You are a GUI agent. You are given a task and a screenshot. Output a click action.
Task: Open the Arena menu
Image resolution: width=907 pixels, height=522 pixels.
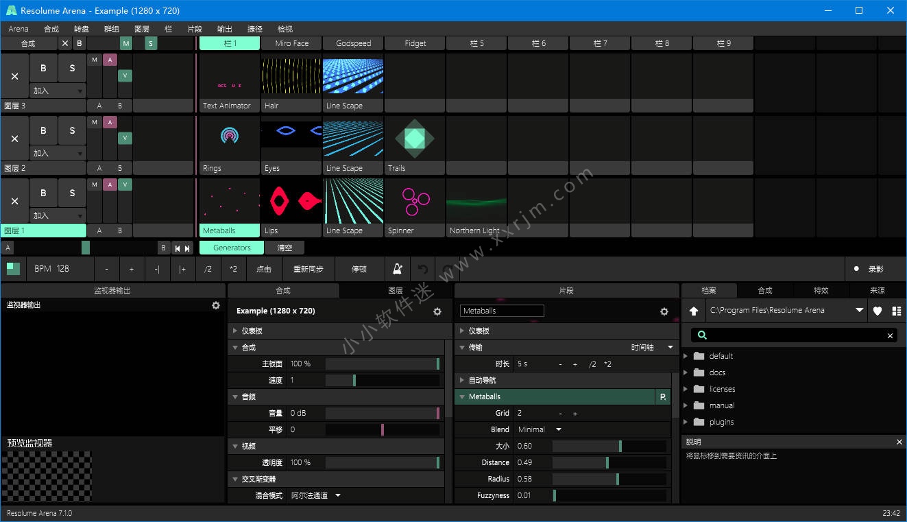point(19,29)
